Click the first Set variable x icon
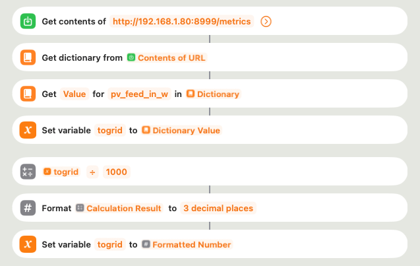The image size is (420, 266). pos(28,130)
